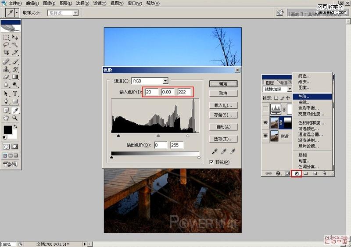Toggle lock transparent pixels in Layers panel
This screenshot has width=351, height=247.
tap(276, 98)
